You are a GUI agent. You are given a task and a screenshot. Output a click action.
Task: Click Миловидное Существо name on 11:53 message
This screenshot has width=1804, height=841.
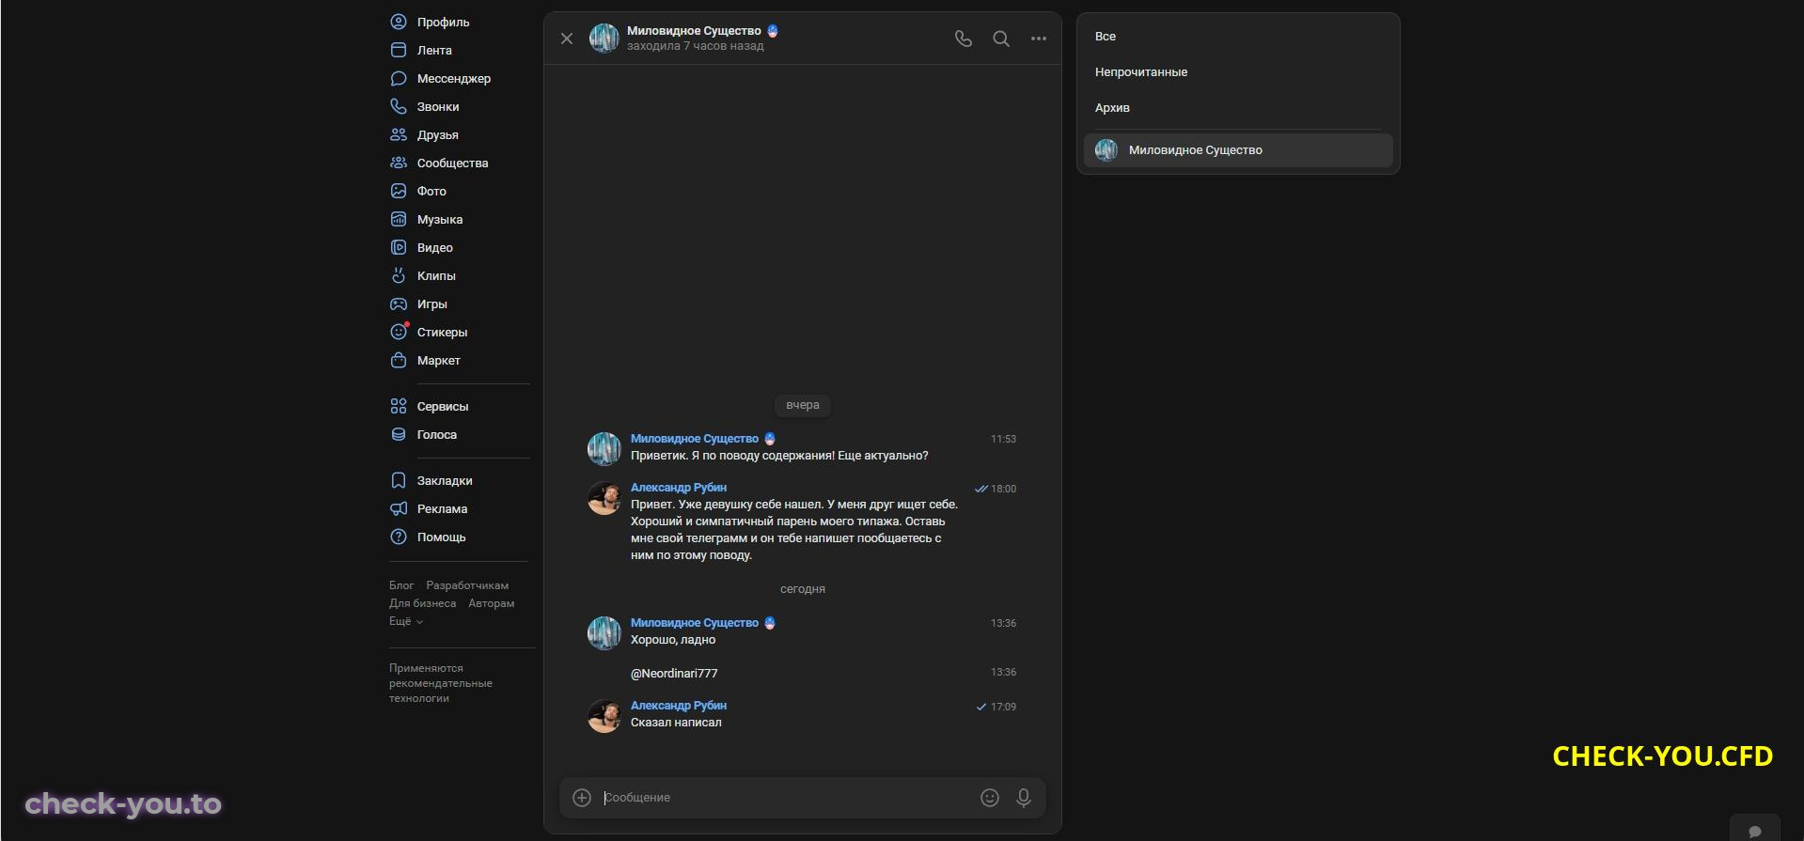click(695, 439)
